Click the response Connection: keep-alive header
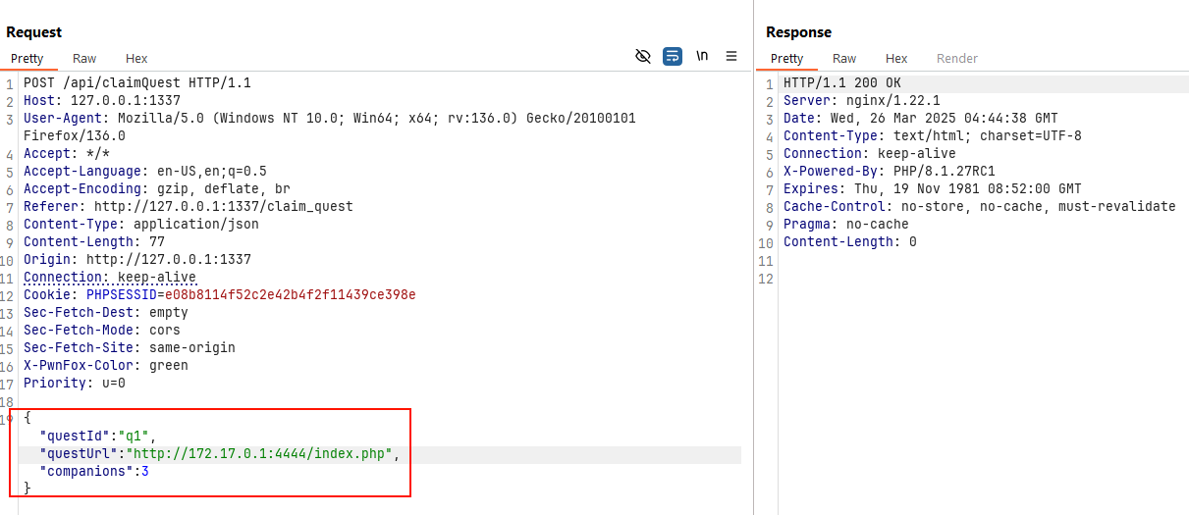Image resolution: width=1189 pixels, height=515 pixels. coord(870,154)
